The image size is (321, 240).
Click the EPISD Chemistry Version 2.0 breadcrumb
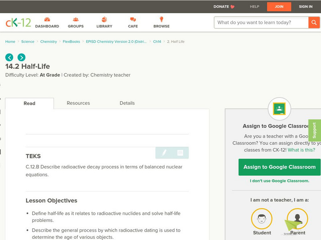pyautogui.click(x=116, y=42)
